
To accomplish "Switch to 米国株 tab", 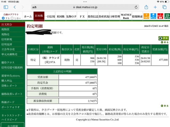I will (61, 16).
